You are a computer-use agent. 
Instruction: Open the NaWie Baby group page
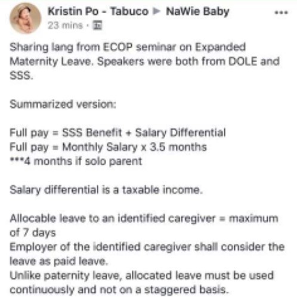[x=197, y=11]
